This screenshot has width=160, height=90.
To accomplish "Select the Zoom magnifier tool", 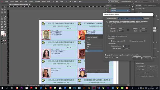I will click(x=5, y=29).
